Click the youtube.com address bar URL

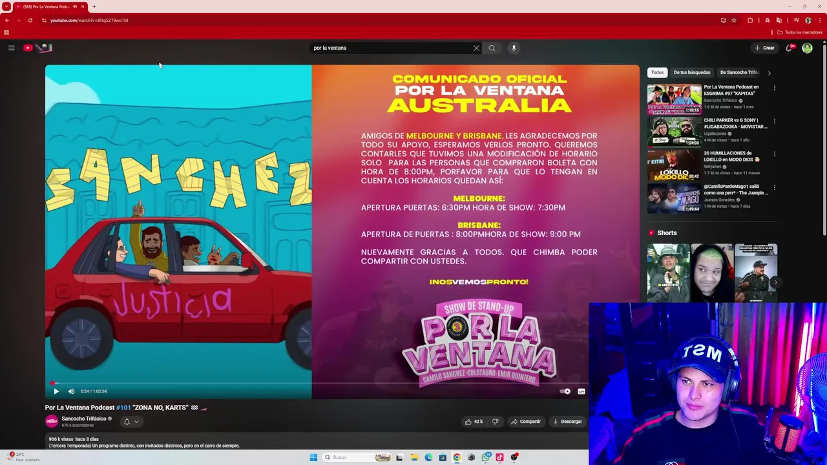point(89,20)
